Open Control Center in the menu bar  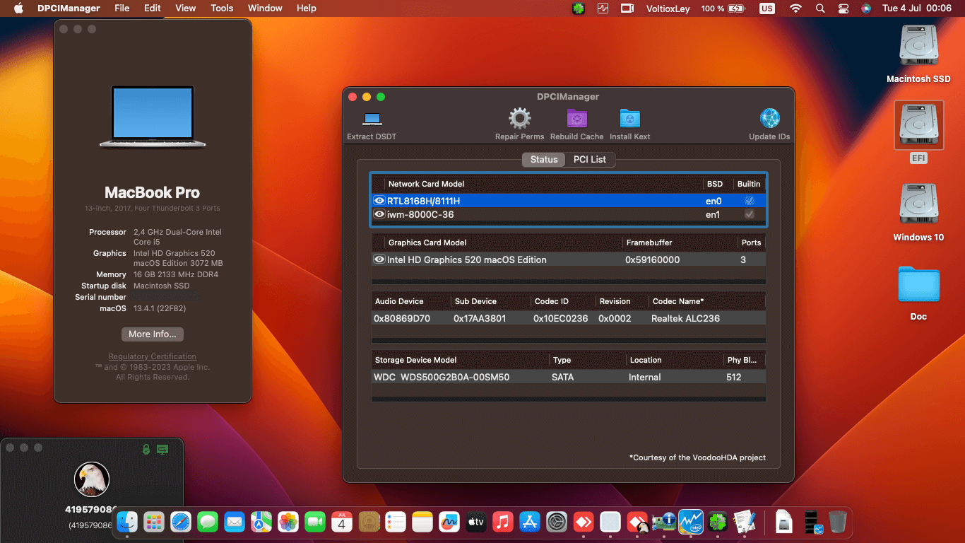(x=843, y=8)
